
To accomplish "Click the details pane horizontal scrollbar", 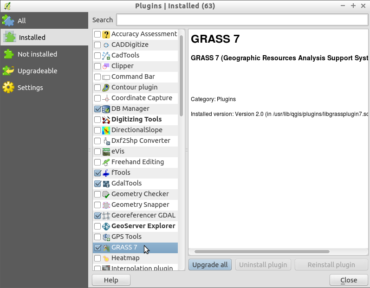I will pos(262,251).
